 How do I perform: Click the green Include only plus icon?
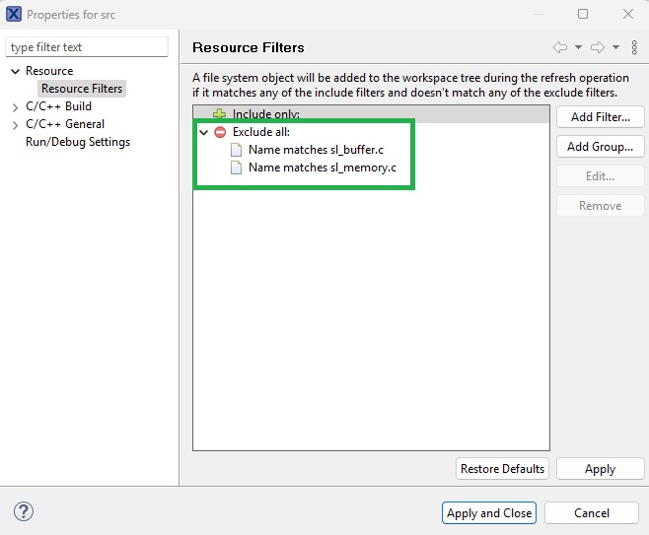point(220,114)
